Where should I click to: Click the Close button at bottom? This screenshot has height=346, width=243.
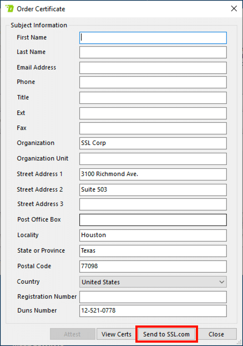pos(216,334)
